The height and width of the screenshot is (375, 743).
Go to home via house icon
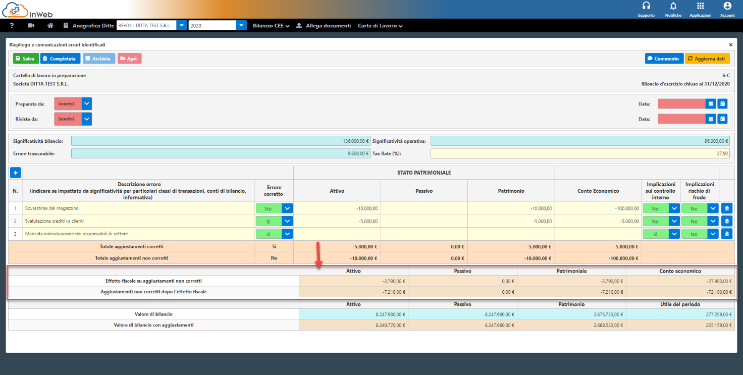tap(50, 25)
